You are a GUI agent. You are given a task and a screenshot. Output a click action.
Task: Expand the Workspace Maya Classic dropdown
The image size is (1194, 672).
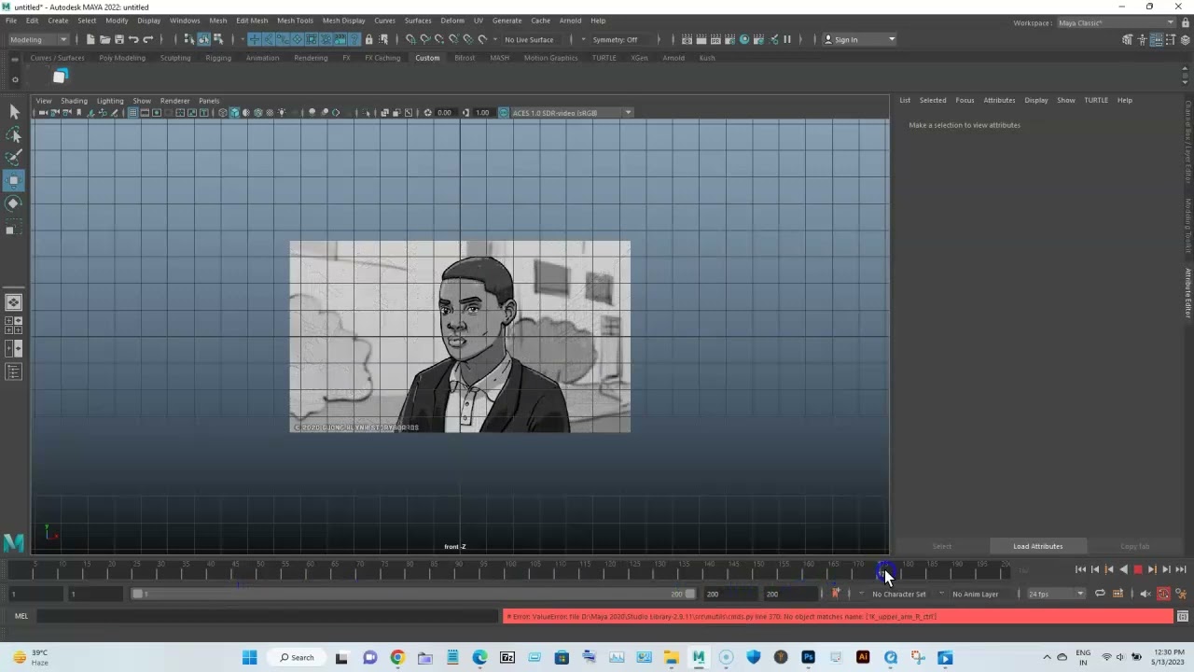pos(1116,22)
